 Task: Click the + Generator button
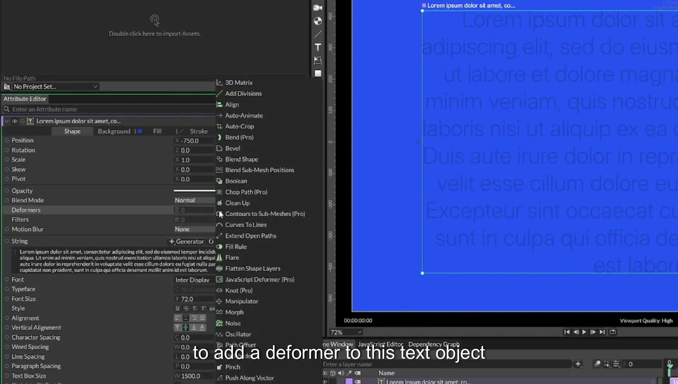[186, 241]
